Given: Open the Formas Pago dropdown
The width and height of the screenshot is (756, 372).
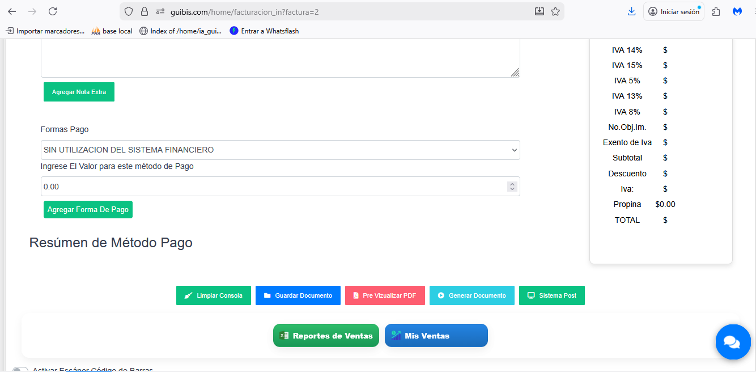Looking at the screenshot, I should point(280,150).
